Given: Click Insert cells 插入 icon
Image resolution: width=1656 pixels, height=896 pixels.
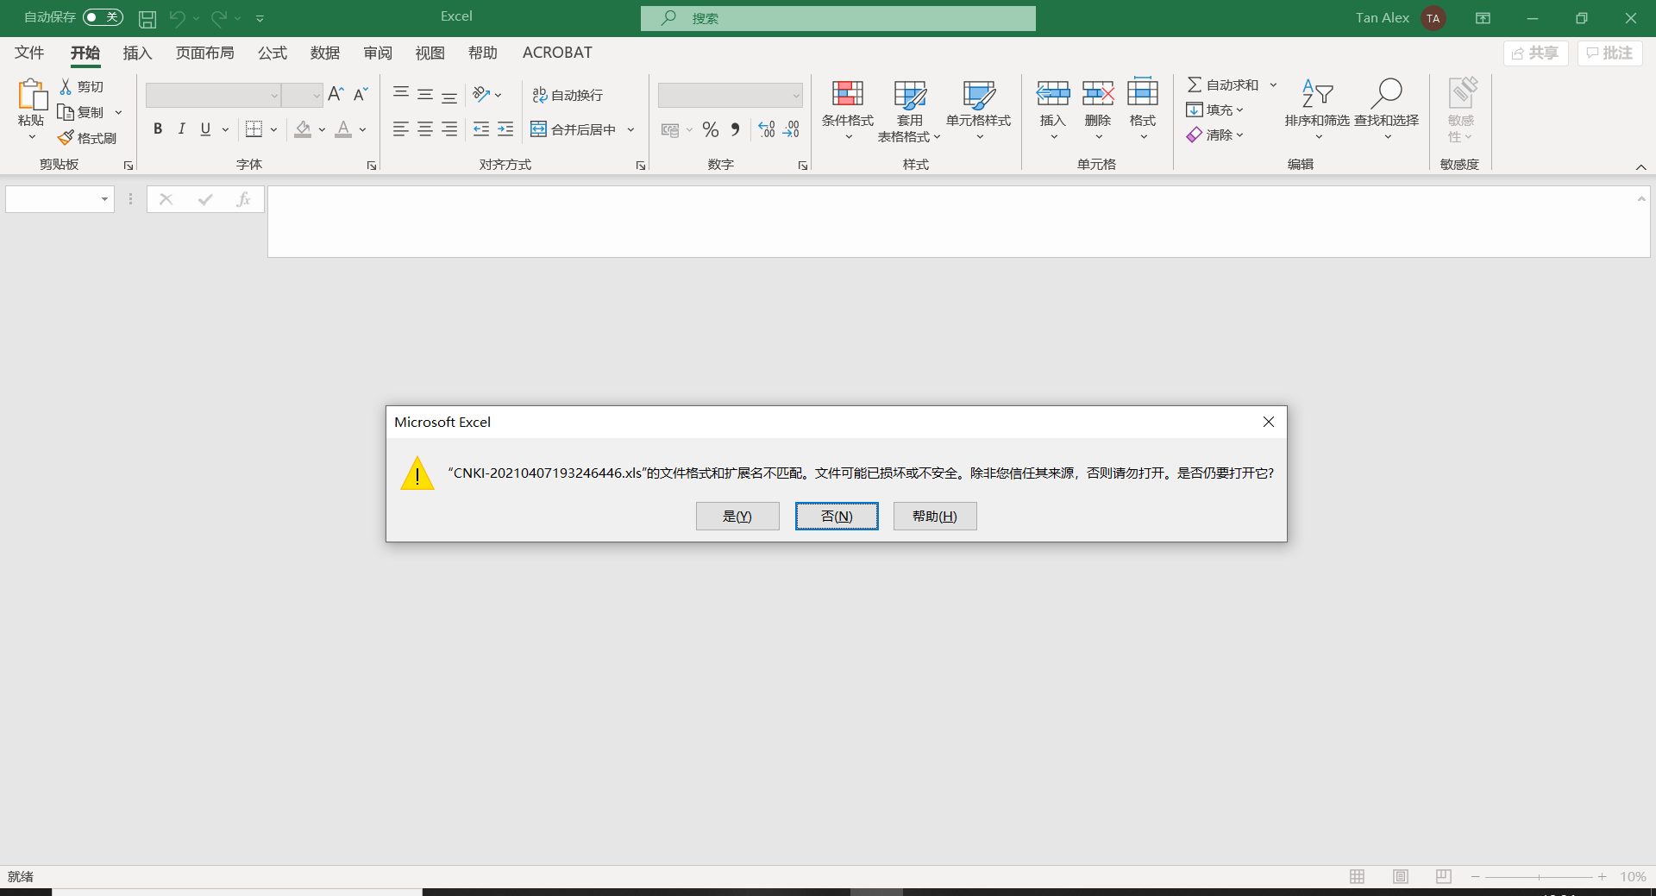Looking at the screenshot, I should coord(1053,93).
